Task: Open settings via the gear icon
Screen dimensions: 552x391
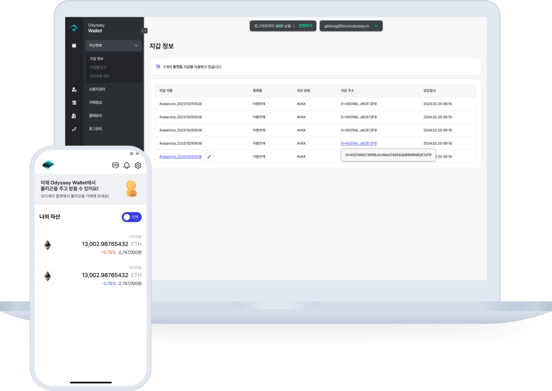Action: (138, 165)
